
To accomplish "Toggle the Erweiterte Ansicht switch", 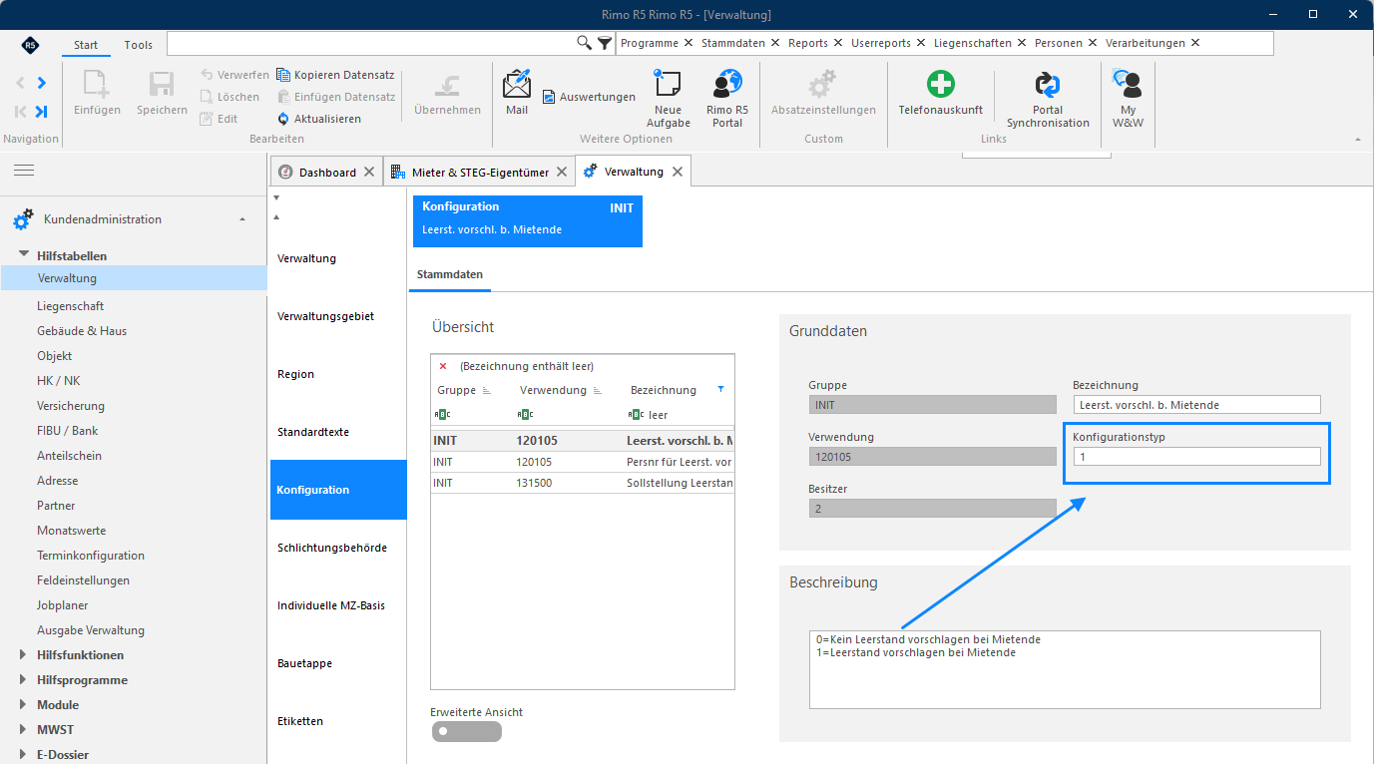I will pos(467,731).
